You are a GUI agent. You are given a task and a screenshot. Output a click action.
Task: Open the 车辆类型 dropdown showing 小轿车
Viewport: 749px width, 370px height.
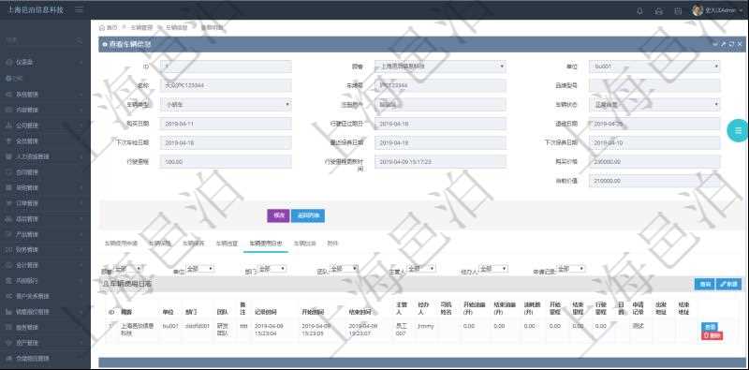pos(226,104)
